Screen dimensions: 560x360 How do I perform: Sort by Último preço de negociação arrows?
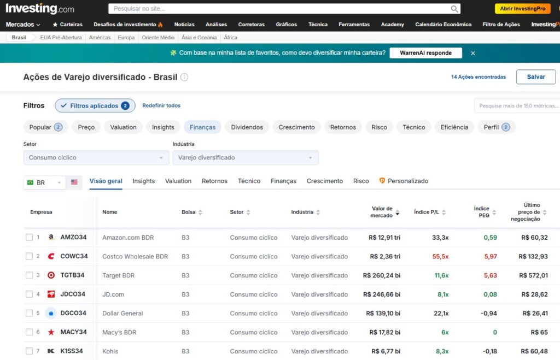545,213
